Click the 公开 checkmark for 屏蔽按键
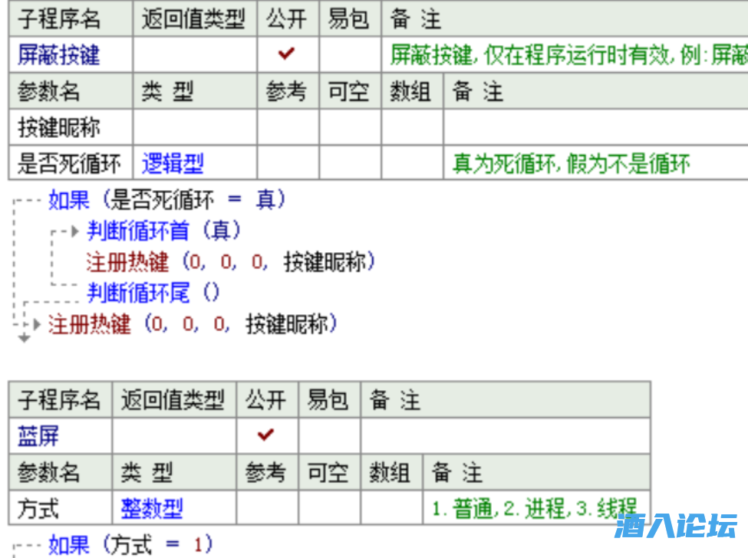This screenshot has width=748, height=558. coord(287,55)
